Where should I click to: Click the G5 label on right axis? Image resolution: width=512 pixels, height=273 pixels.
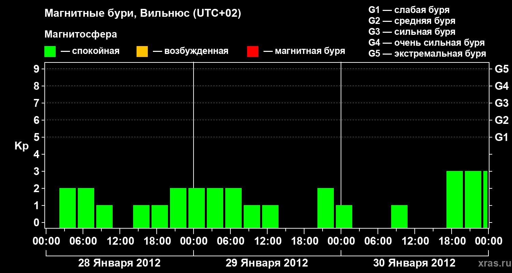coord(501,69)
